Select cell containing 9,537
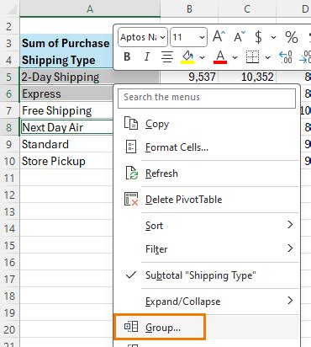The width and height of the screenshot is (311, 347). [189, 77]
